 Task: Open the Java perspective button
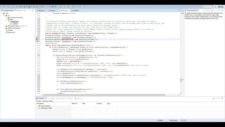(x=221, y=7)
